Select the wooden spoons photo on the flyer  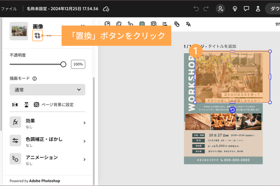pyautogui.click(x=223, y=122)
